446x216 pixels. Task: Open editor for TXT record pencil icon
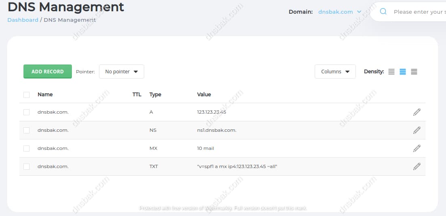[x=417, y=166]
